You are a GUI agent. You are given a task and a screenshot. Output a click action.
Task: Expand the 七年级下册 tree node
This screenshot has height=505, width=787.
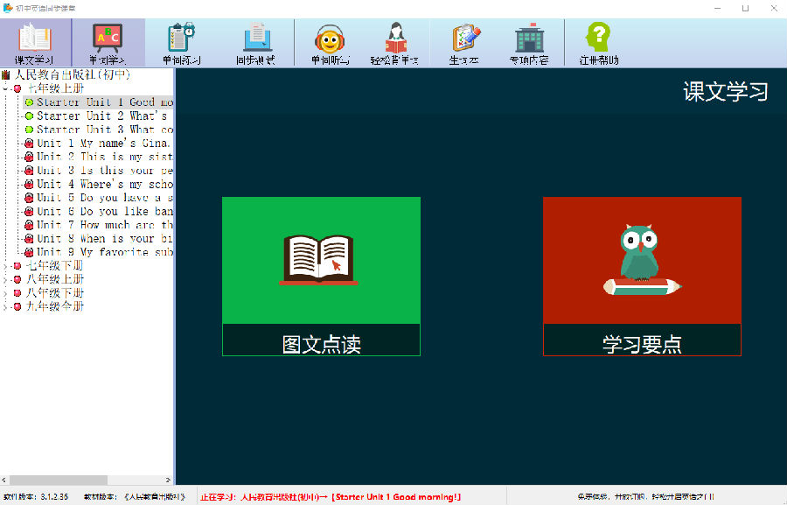[5, 266]
